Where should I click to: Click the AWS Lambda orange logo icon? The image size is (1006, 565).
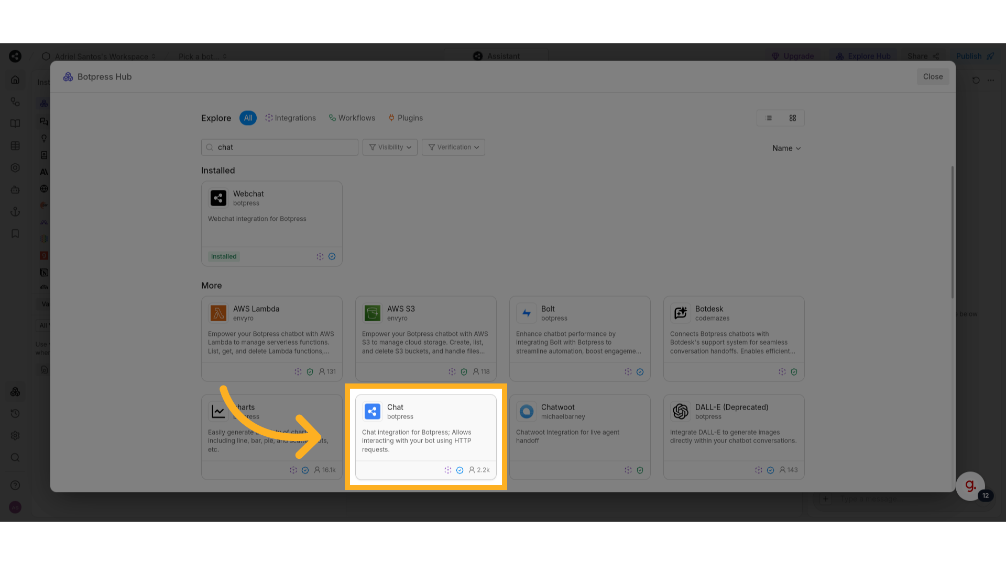218,313
